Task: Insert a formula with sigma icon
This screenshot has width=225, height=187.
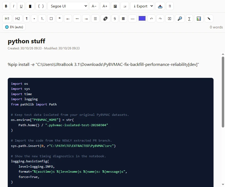Action: point(189,19)
